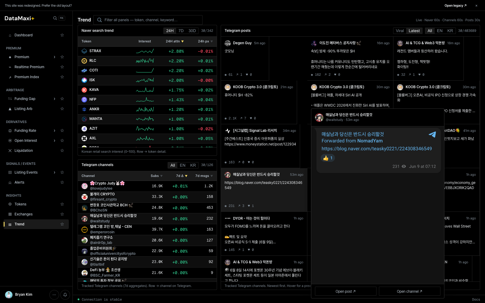Star the Alerts page

pyautogui.click(x=62, y=182)
